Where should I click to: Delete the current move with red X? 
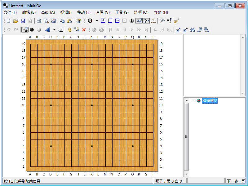point(83,30)
